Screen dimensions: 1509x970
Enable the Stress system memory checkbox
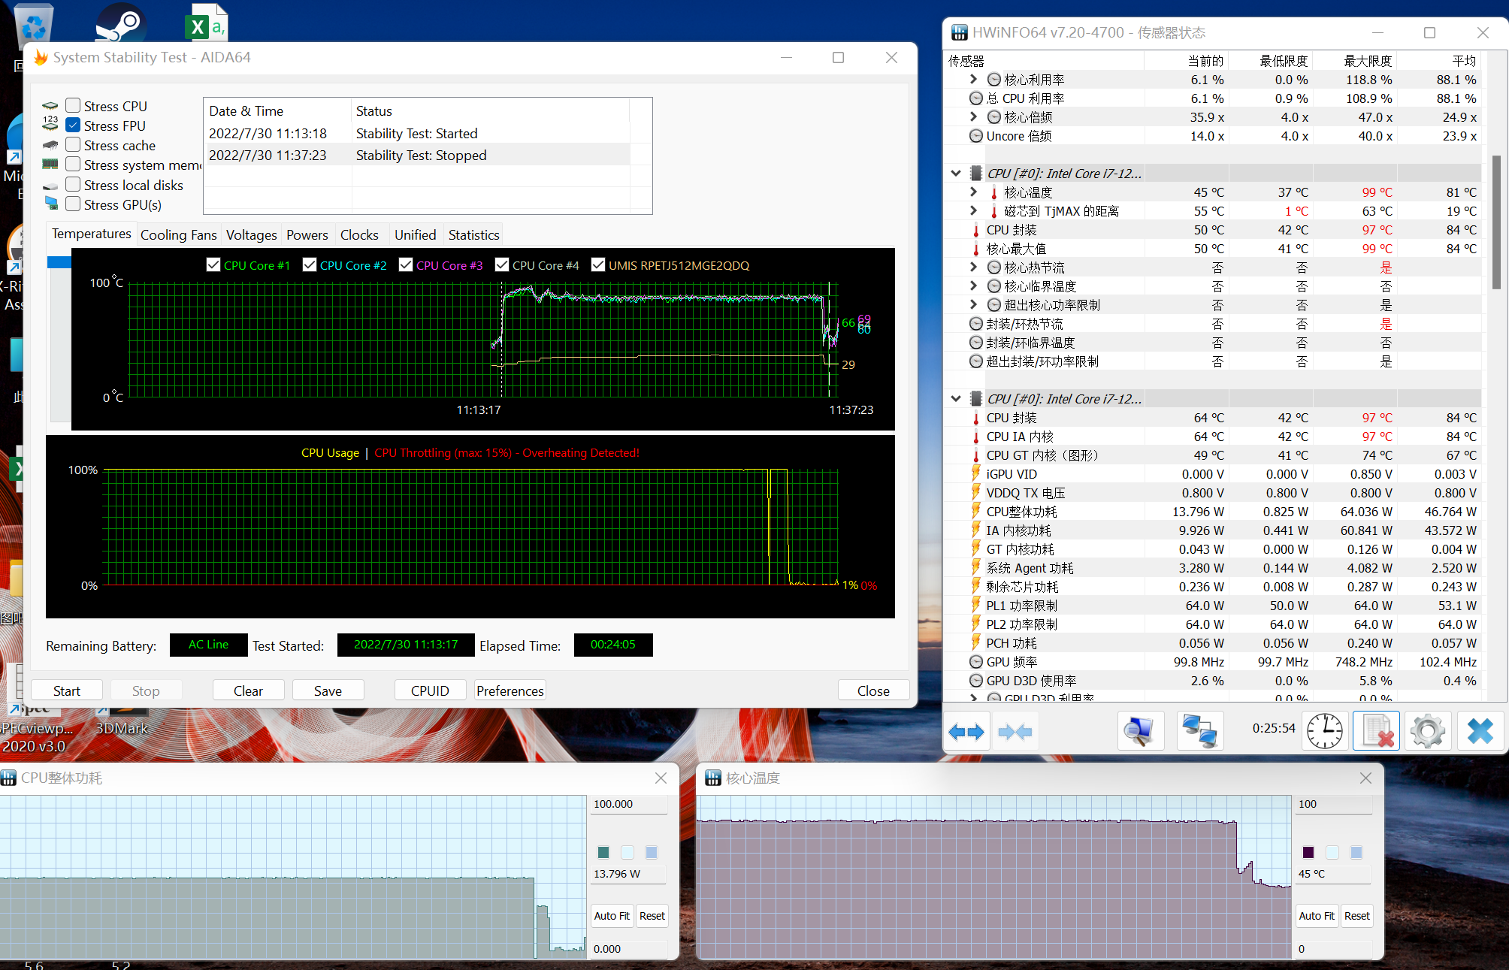73,164
